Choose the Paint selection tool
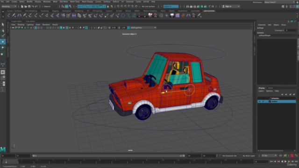 [x=3, y=36]
